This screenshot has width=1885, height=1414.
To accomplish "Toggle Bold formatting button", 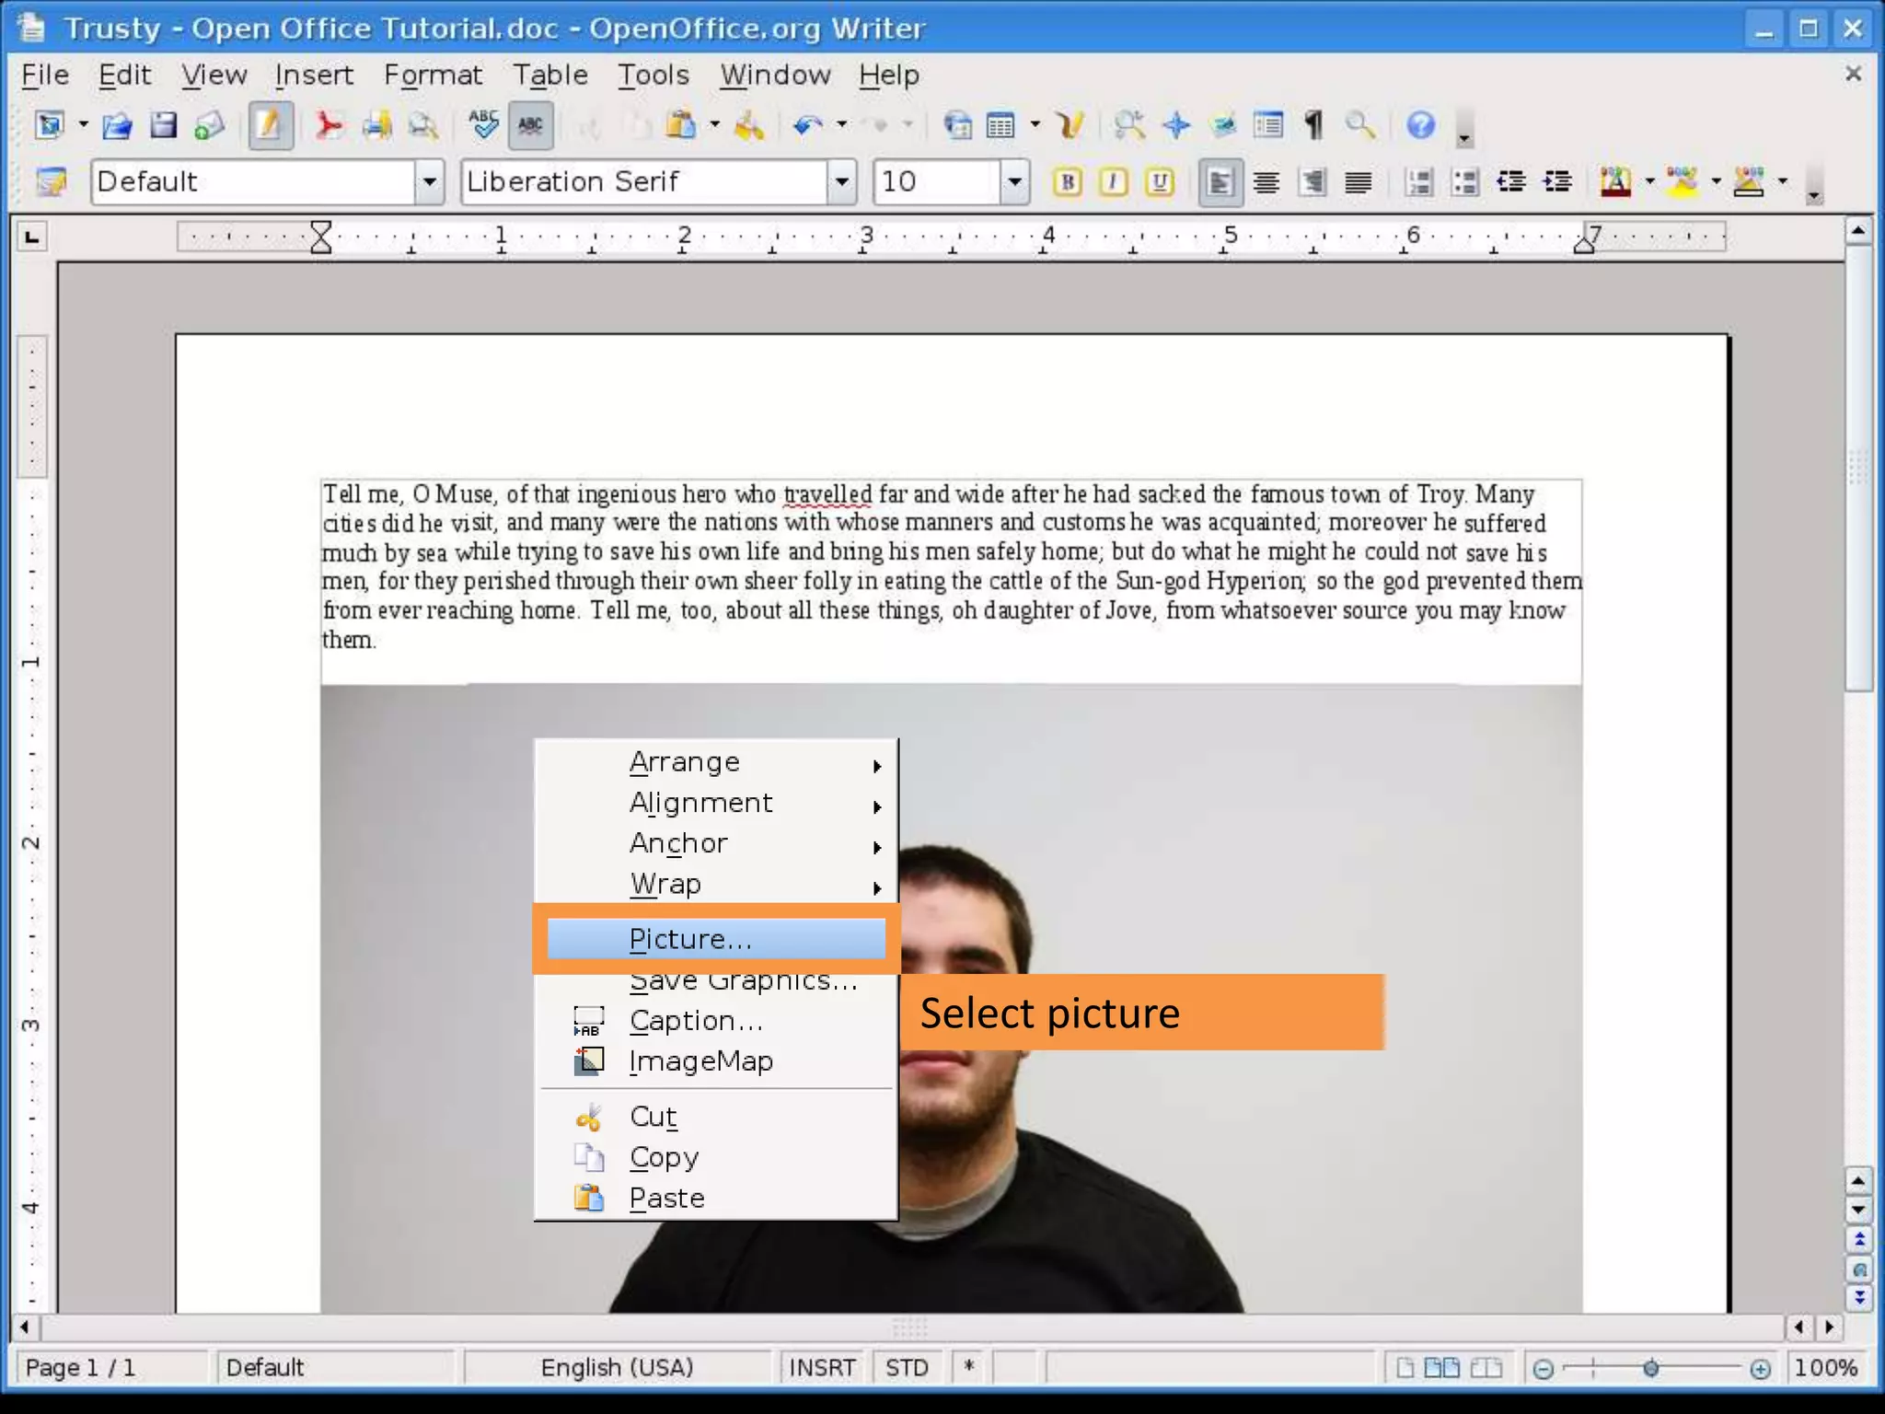I will pos(1068,182).
